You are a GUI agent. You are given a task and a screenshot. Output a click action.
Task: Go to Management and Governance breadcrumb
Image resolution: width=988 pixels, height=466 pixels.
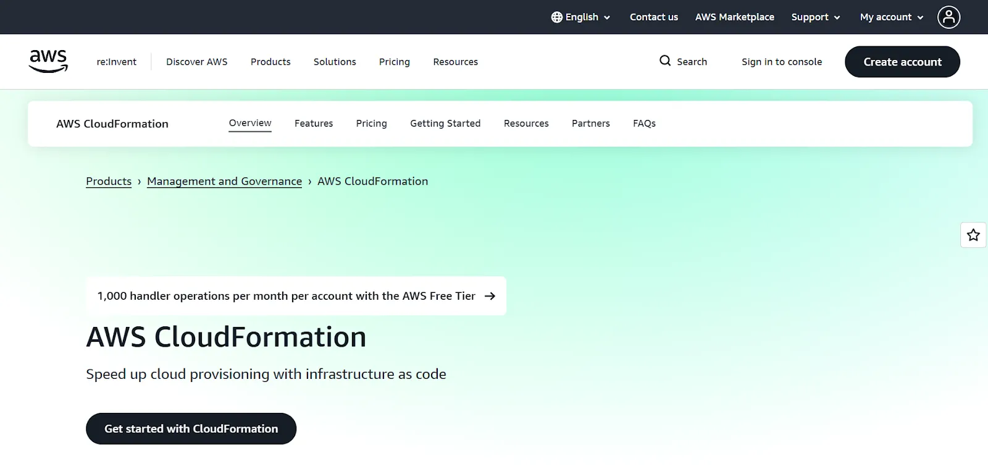click(225, 181)
